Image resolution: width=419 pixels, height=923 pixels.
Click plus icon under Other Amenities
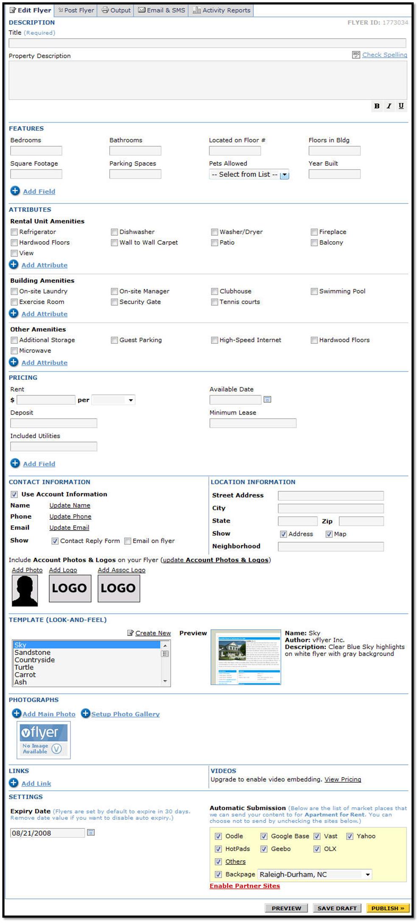[x=14, y=362]
